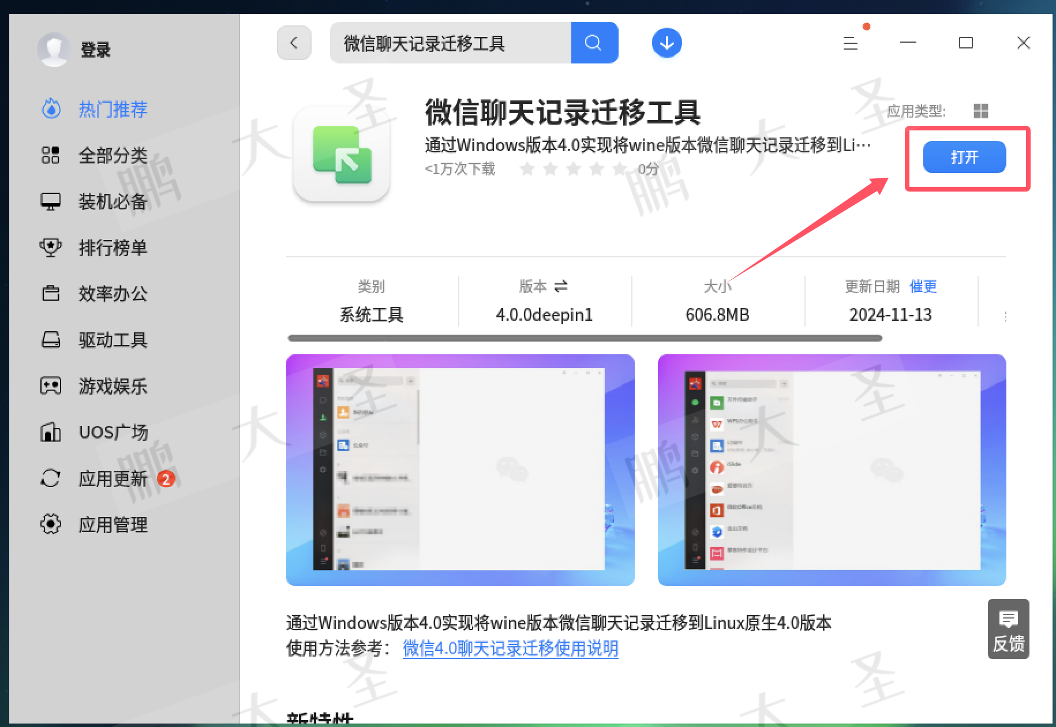Click 全部分类 menu label
This screenshot has height=727, width=1056.
point(113,155)
